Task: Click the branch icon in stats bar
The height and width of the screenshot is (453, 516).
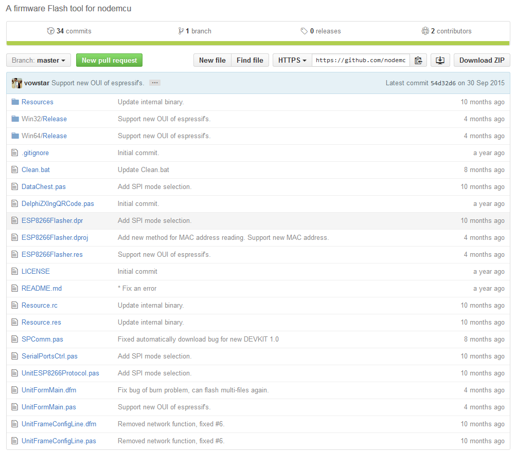Action: 181,31
